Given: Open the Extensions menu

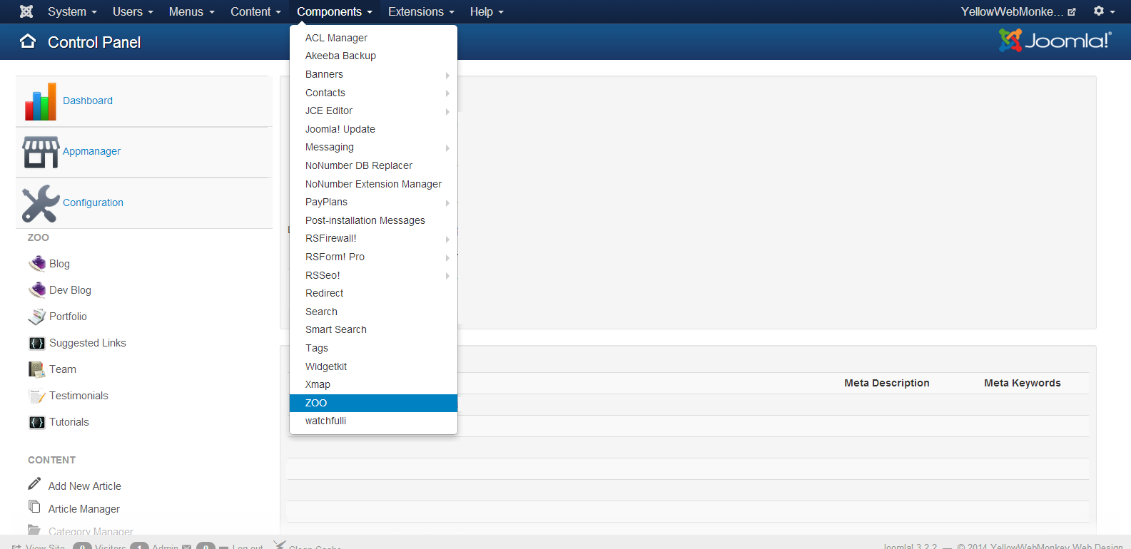Looking at the screenshot, I should coord(421,11).
